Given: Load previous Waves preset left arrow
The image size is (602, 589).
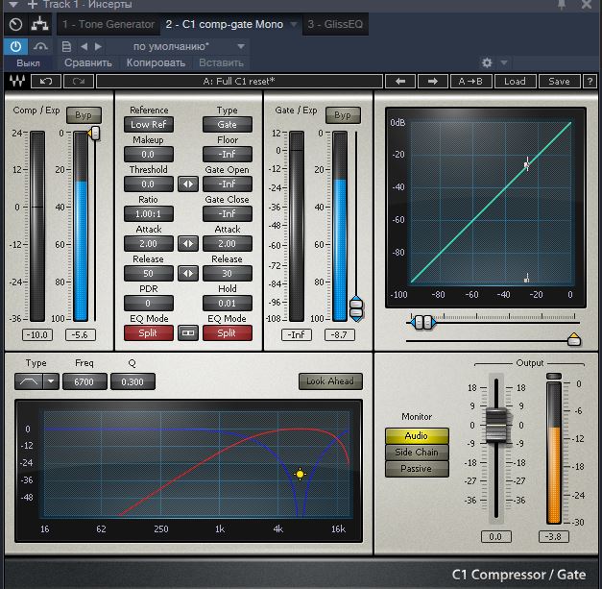Looking at the screenshot, I should point(400,81).
